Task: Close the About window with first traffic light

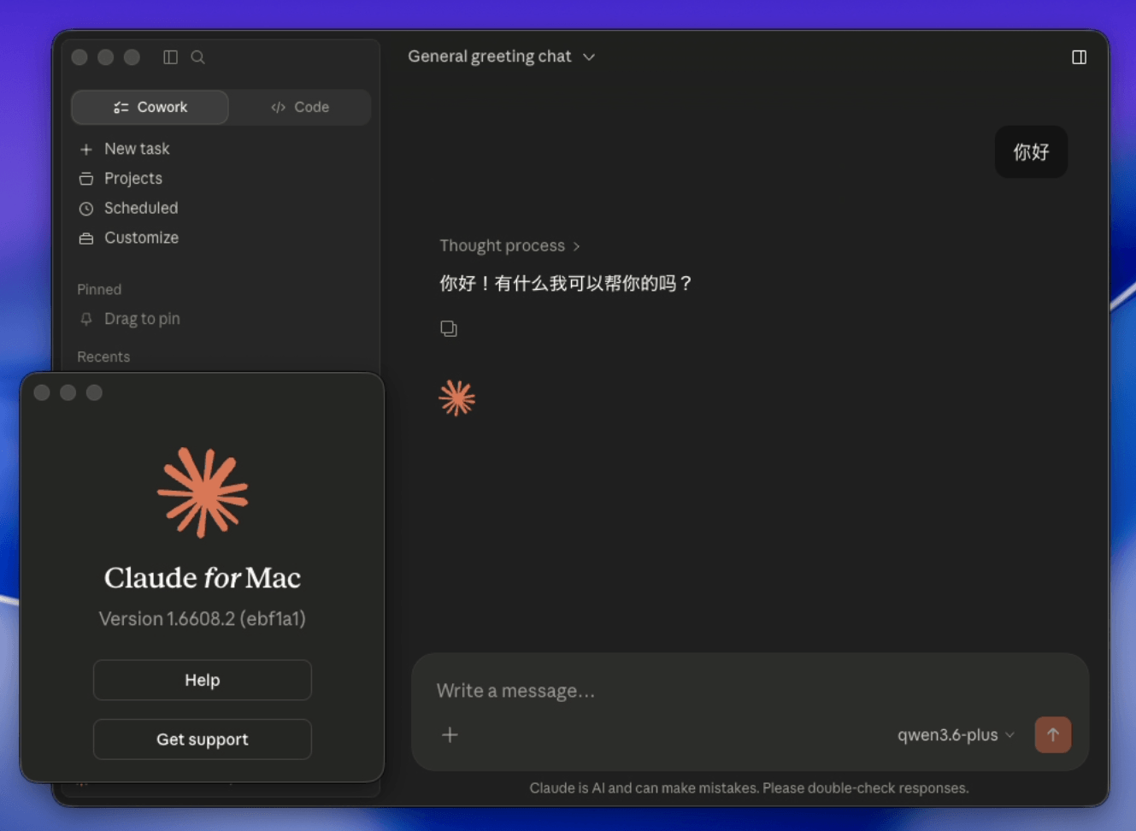Action: coord(42,392)
